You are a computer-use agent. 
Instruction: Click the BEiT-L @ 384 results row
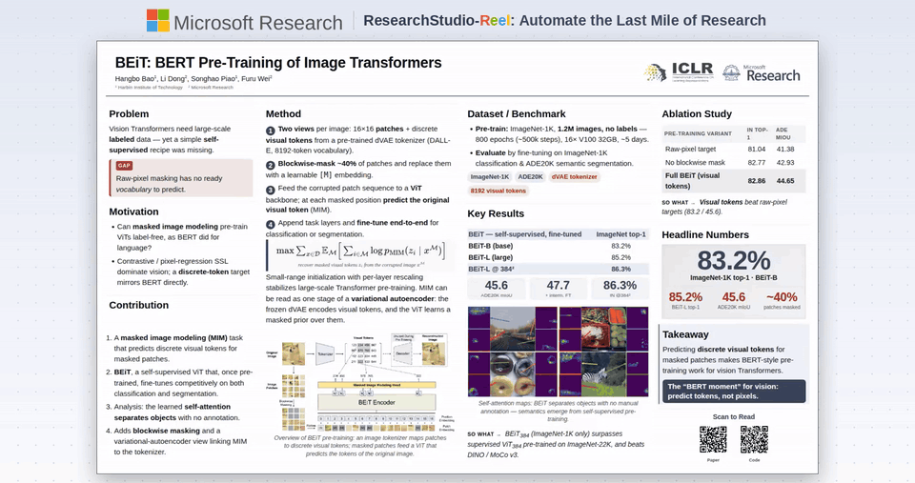pos(558,269)
